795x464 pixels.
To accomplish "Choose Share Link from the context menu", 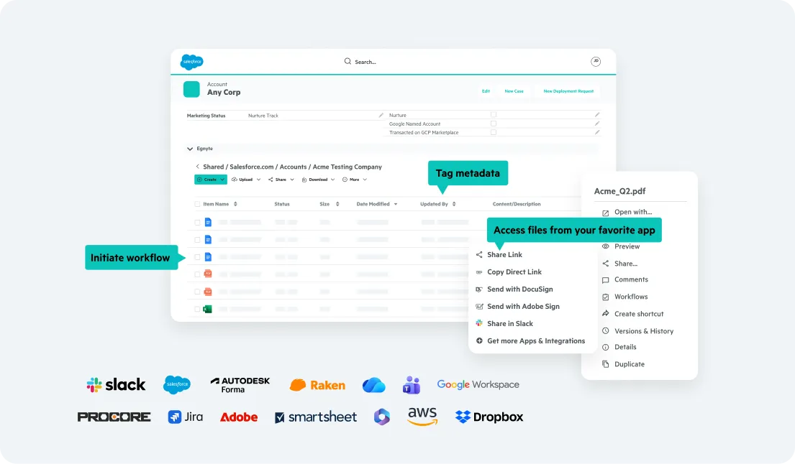I will (499, 255).
